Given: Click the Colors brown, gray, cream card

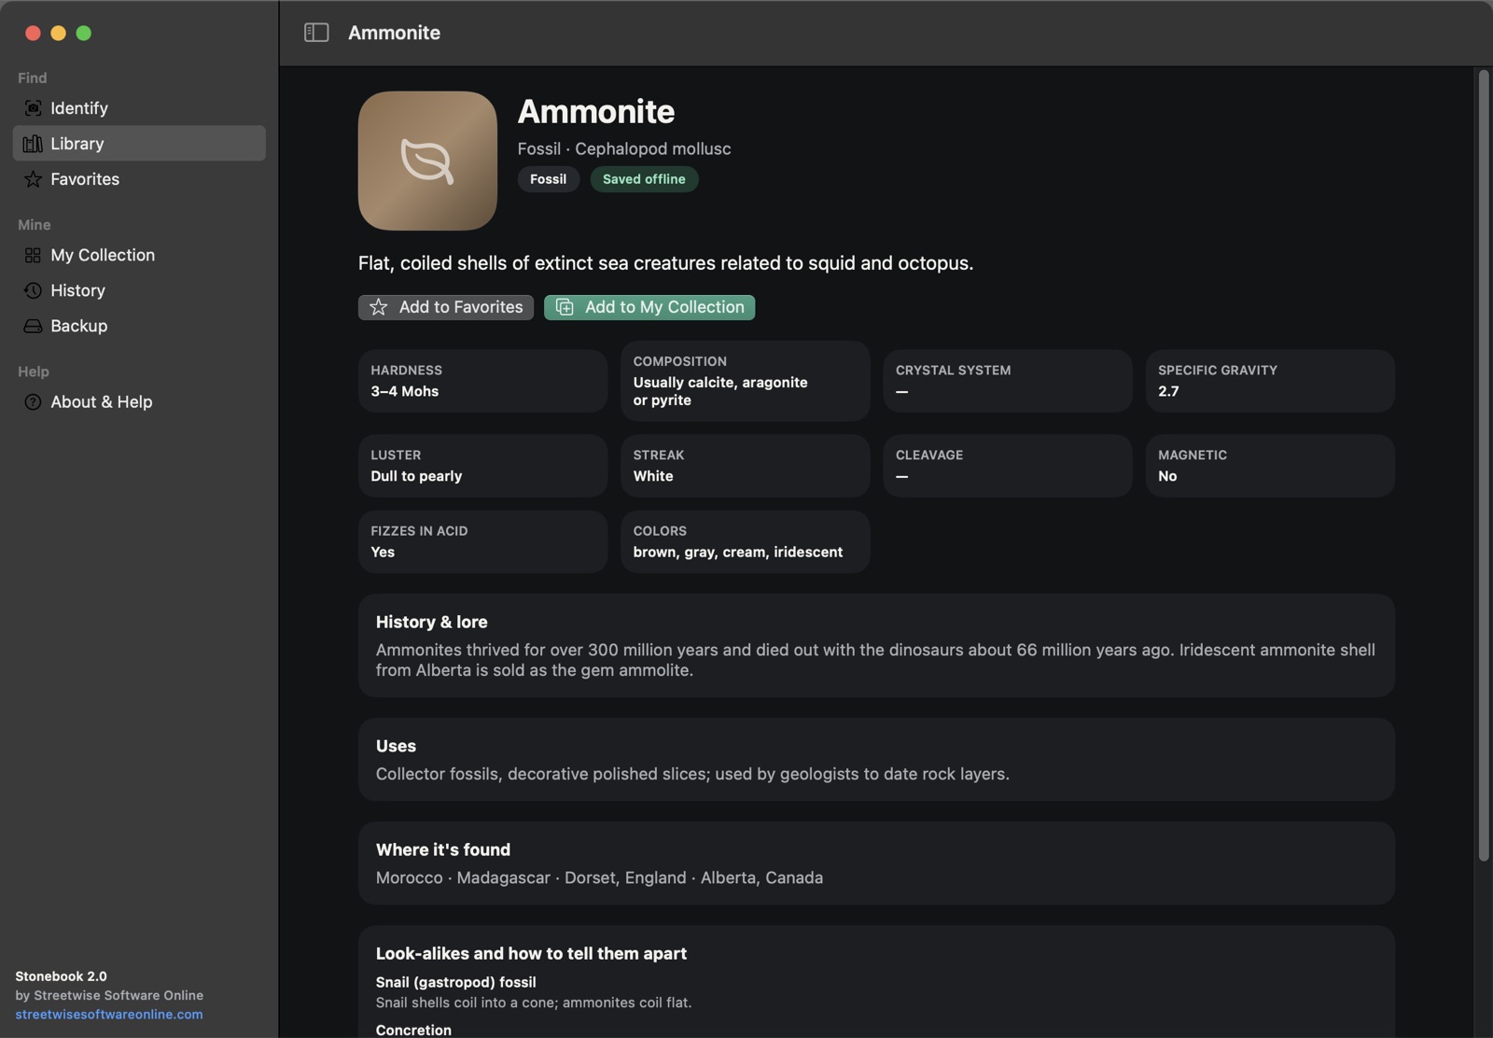Looking at the screenshot, I should [746, 541].
